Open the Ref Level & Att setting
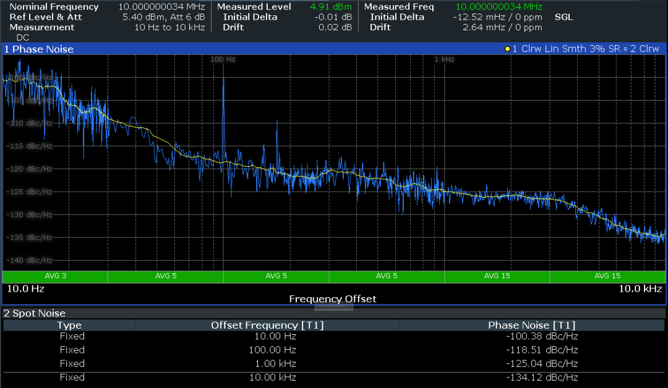Screen dimensions: 668x388 pos(46,17)
